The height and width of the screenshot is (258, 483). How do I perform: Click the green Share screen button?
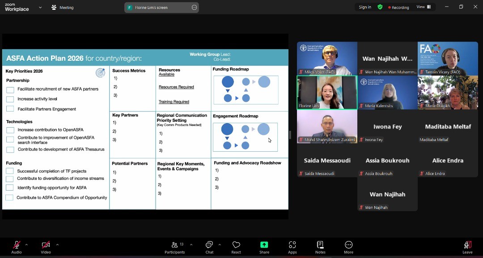264,247
